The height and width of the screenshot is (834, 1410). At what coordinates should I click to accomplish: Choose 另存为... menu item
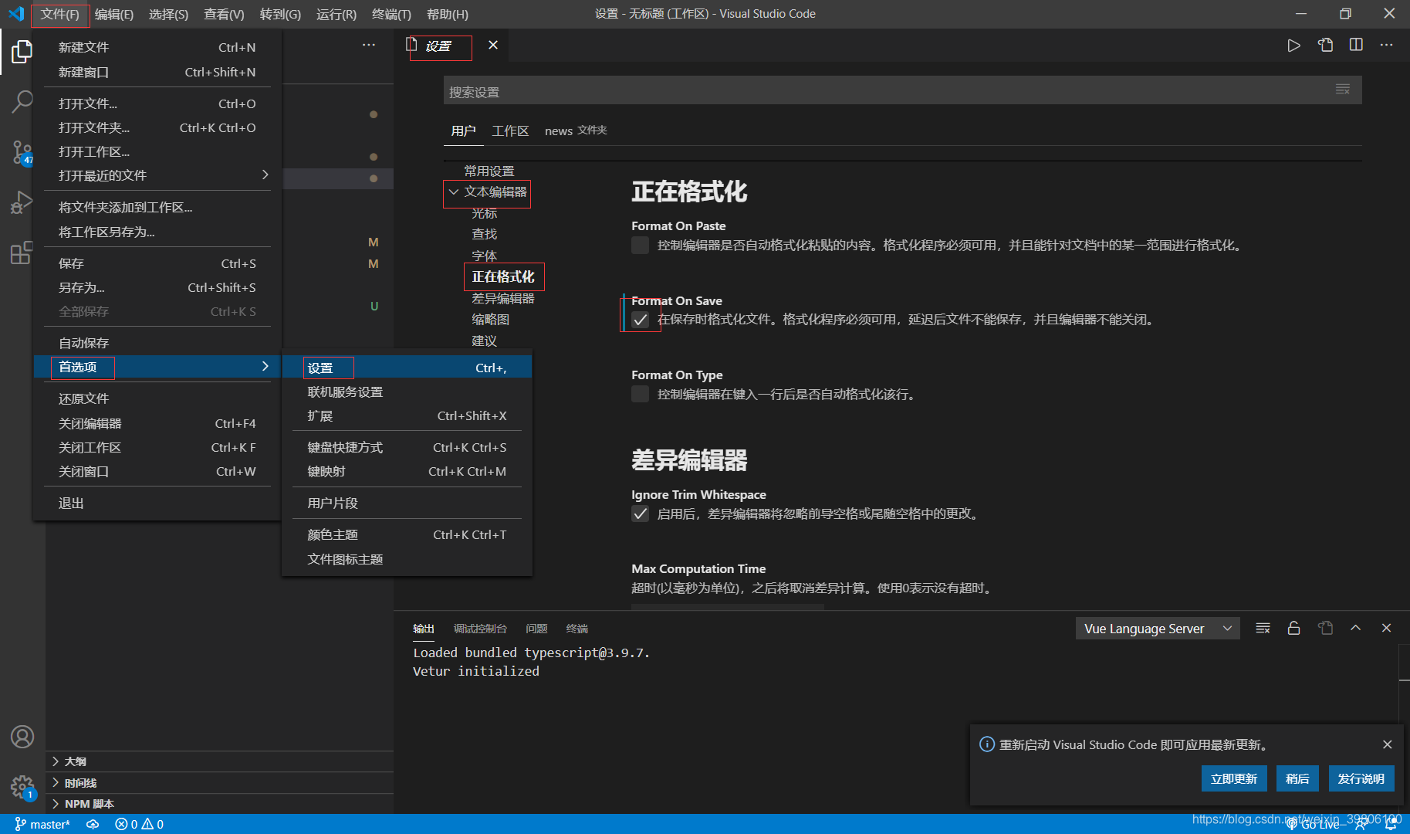[157, 287]
